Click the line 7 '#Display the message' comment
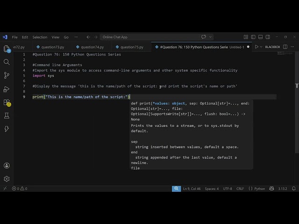 coord(135,86)
